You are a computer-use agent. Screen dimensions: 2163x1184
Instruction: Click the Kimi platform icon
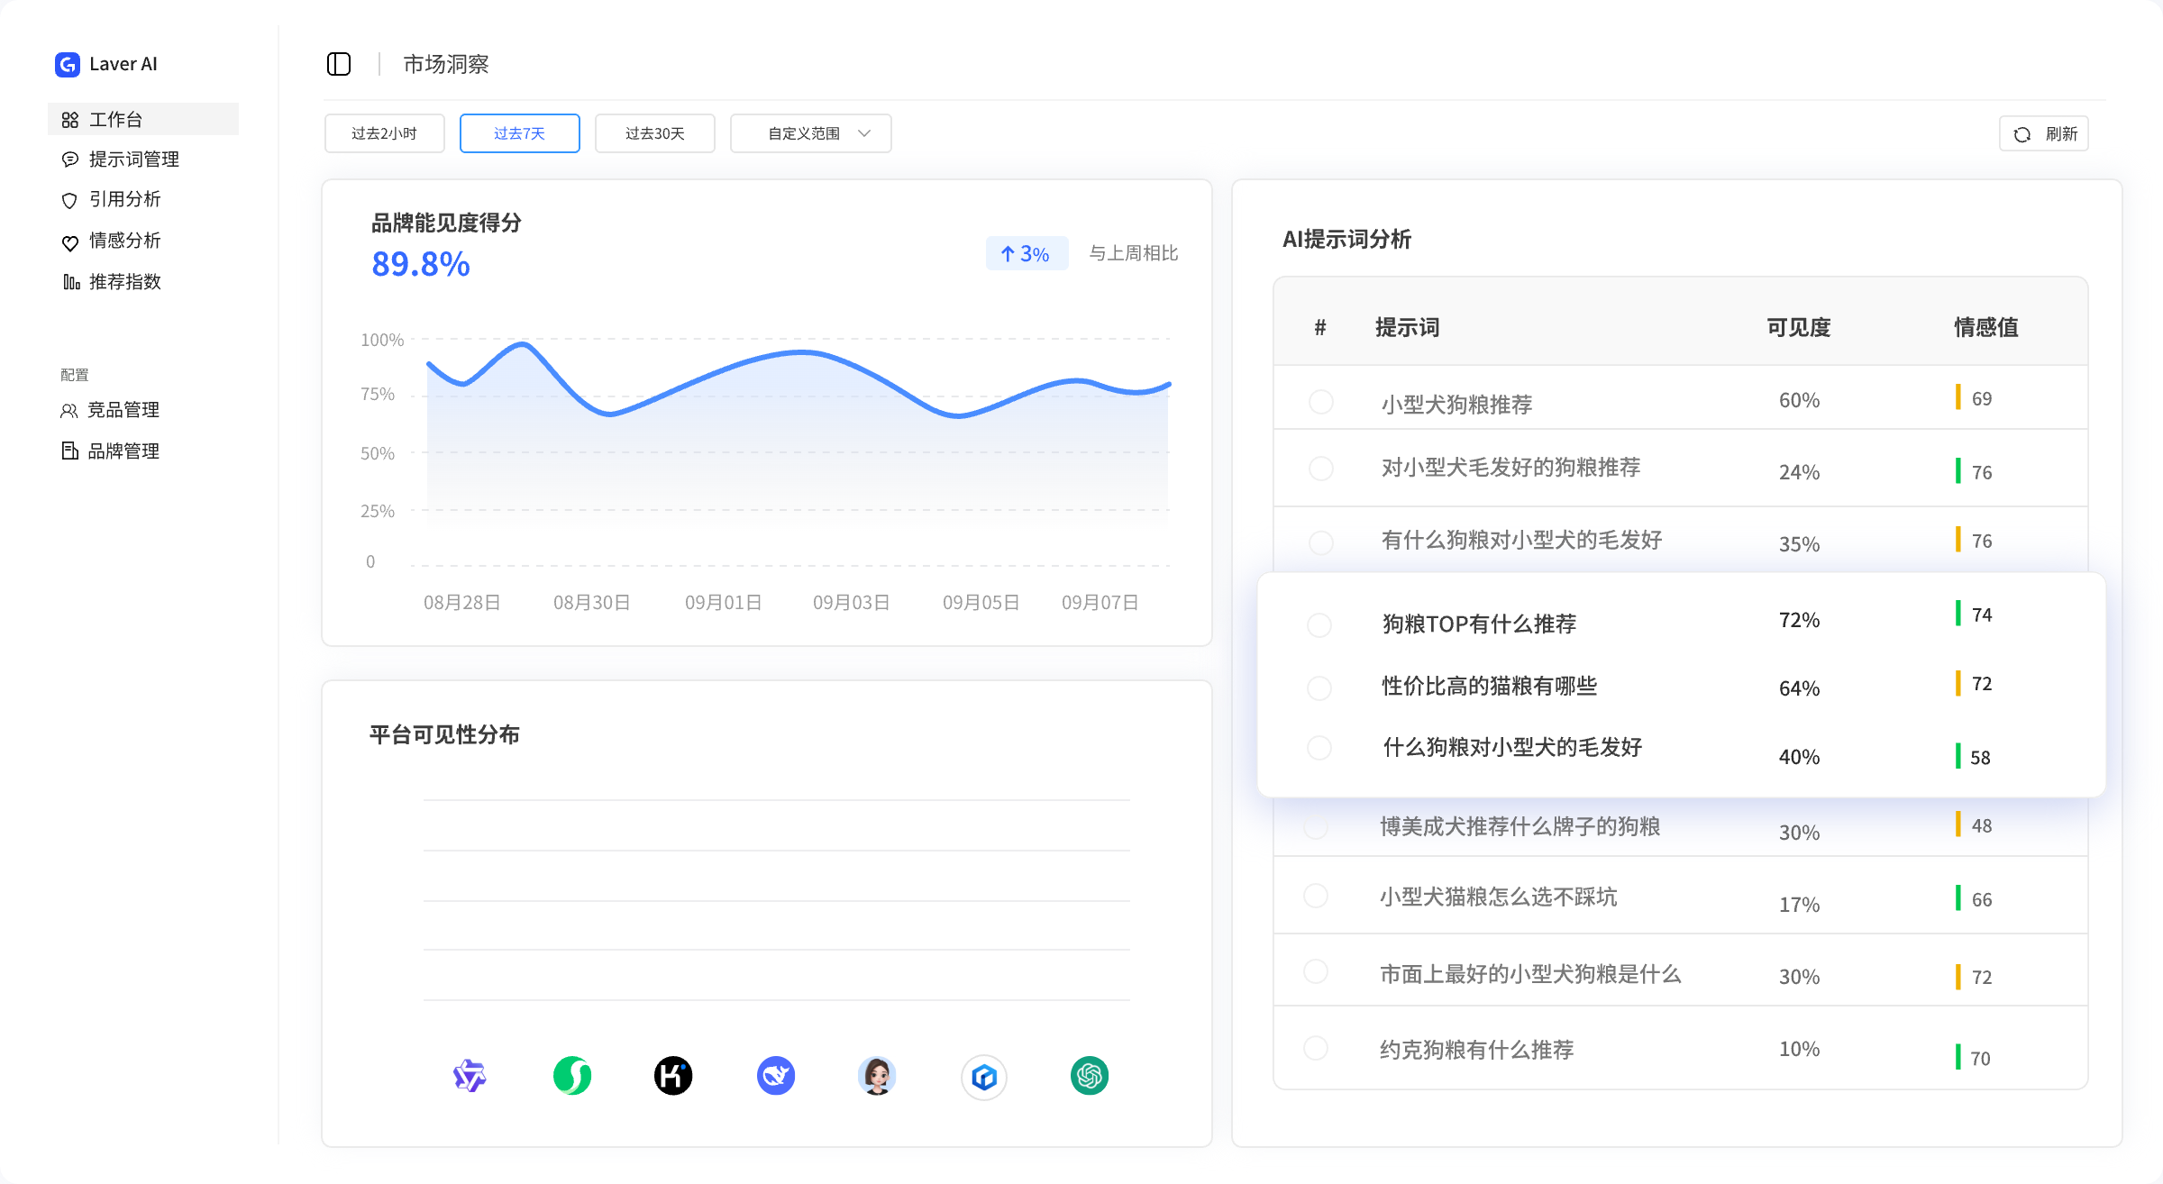673,1076
